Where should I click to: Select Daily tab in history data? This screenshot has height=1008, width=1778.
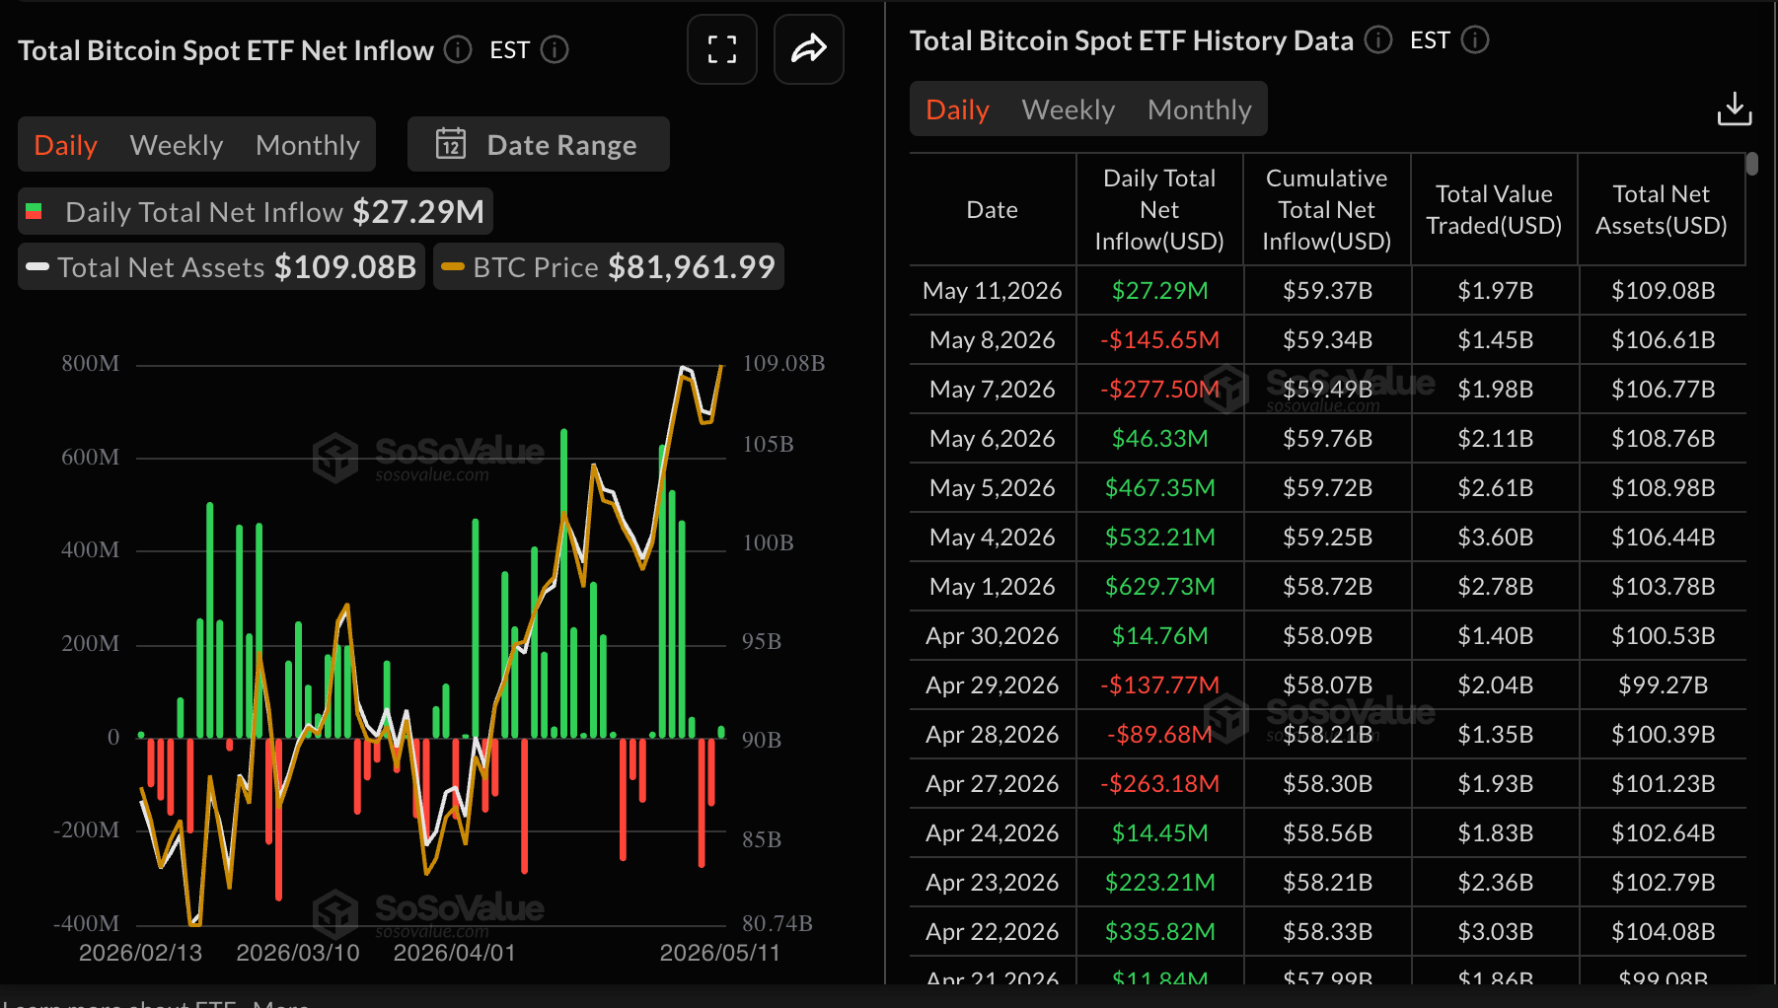957,109
